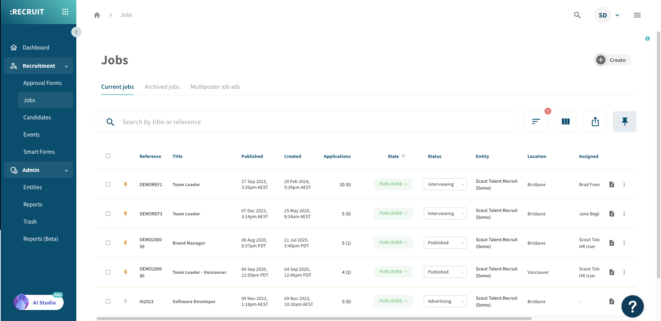The height and width of the screenshot is (321, 661).
Task: Open document icon for Brand Manager row
Action: [x=612, y=243]
